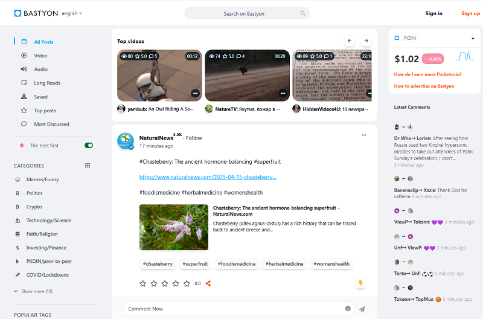Click the PKOIN price chart icon
The width and height of the screenshot is (483, 319).
pyautogui.click(x=464, y=56)
